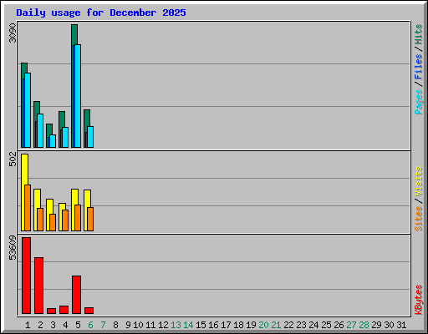Click day label 31 on the x-axis
428x334 pixels.
click(401, 325)
